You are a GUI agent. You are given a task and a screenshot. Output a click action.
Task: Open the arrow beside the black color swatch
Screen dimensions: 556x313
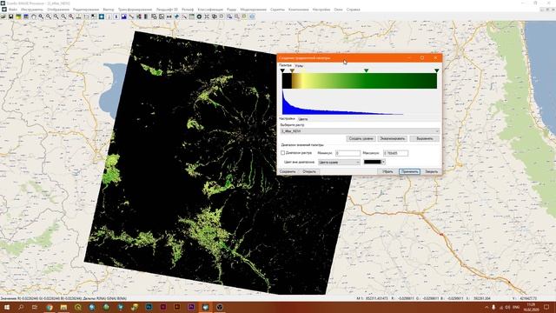pos(383,163)
